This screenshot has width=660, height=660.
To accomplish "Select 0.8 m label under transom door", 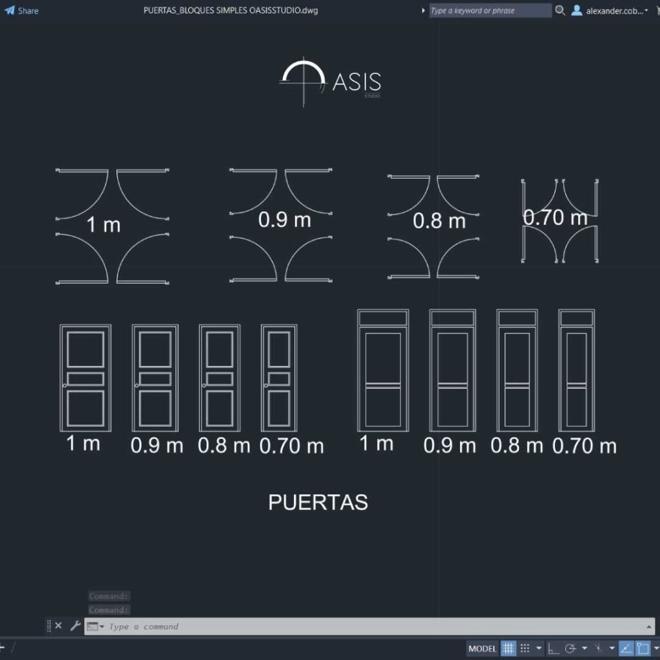I will [x=517, y=445].
